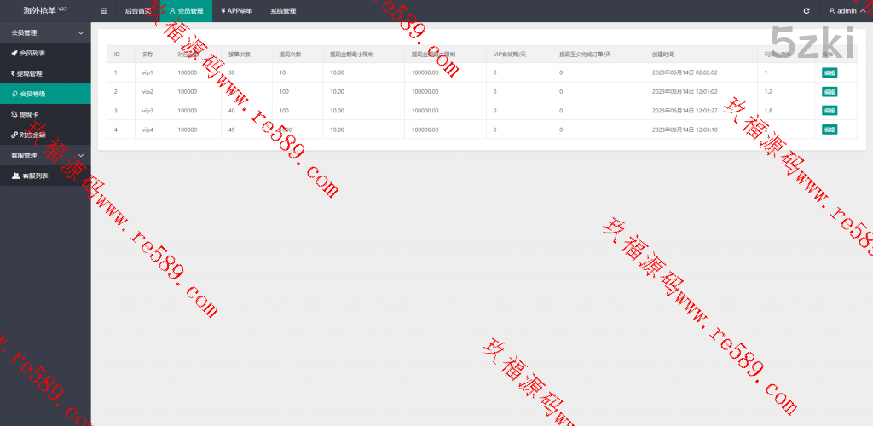Click timestamp 2023年06月14日 02:02:02
The width and height of the screenshot is (873, 426).
(x=685, y=73)
